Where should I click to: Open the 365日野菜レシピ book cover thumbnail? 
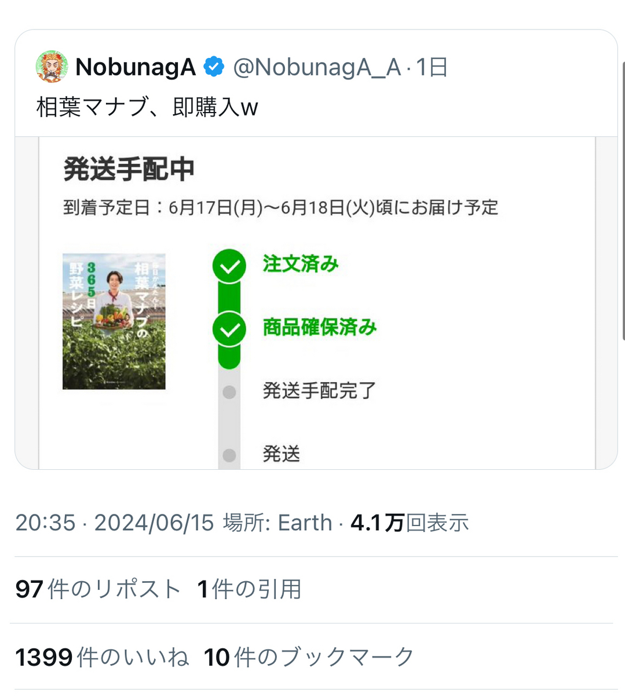pos(114,321)
